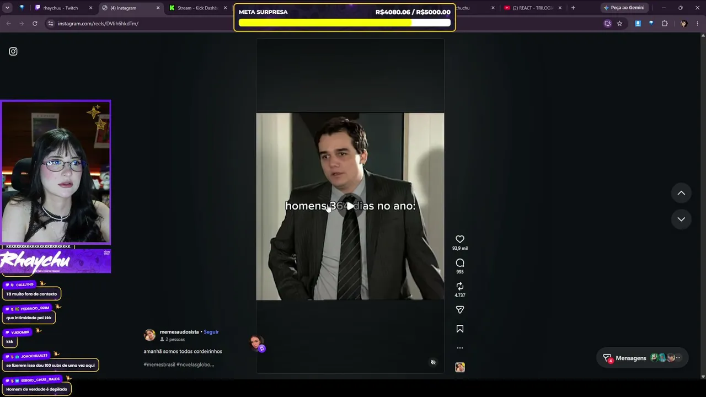Open the reel audio thumbnail below options

[x=460, y=367]
